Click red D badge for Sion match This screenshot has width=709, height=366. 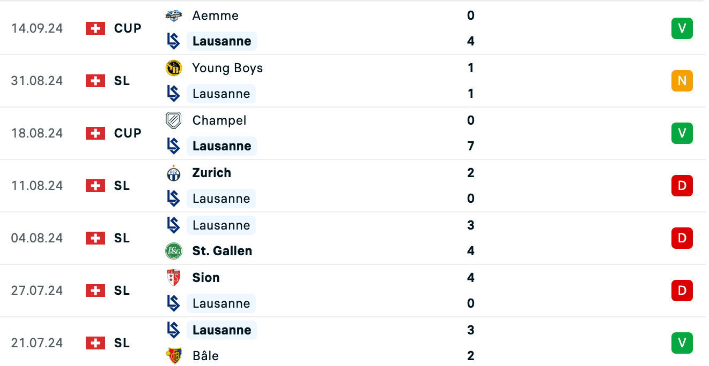coord(682,291)
